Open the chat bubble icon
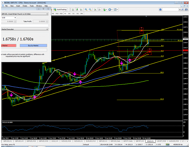Viewport: 190px width, 147px height. [186, 9]
